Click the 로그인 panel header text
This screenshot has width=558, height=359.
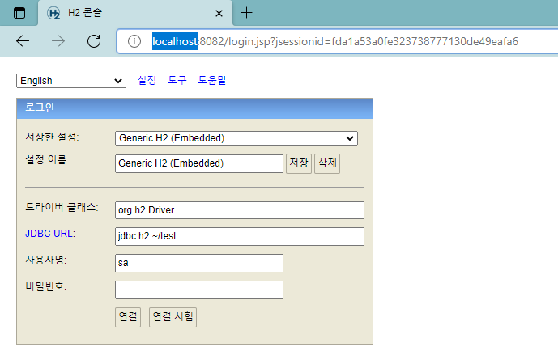[40, 108]
